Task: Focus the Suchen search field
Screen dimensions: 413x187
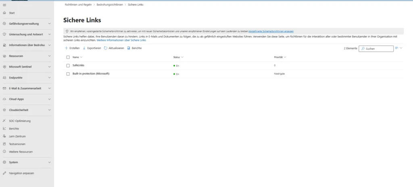Action: (376, 49)
